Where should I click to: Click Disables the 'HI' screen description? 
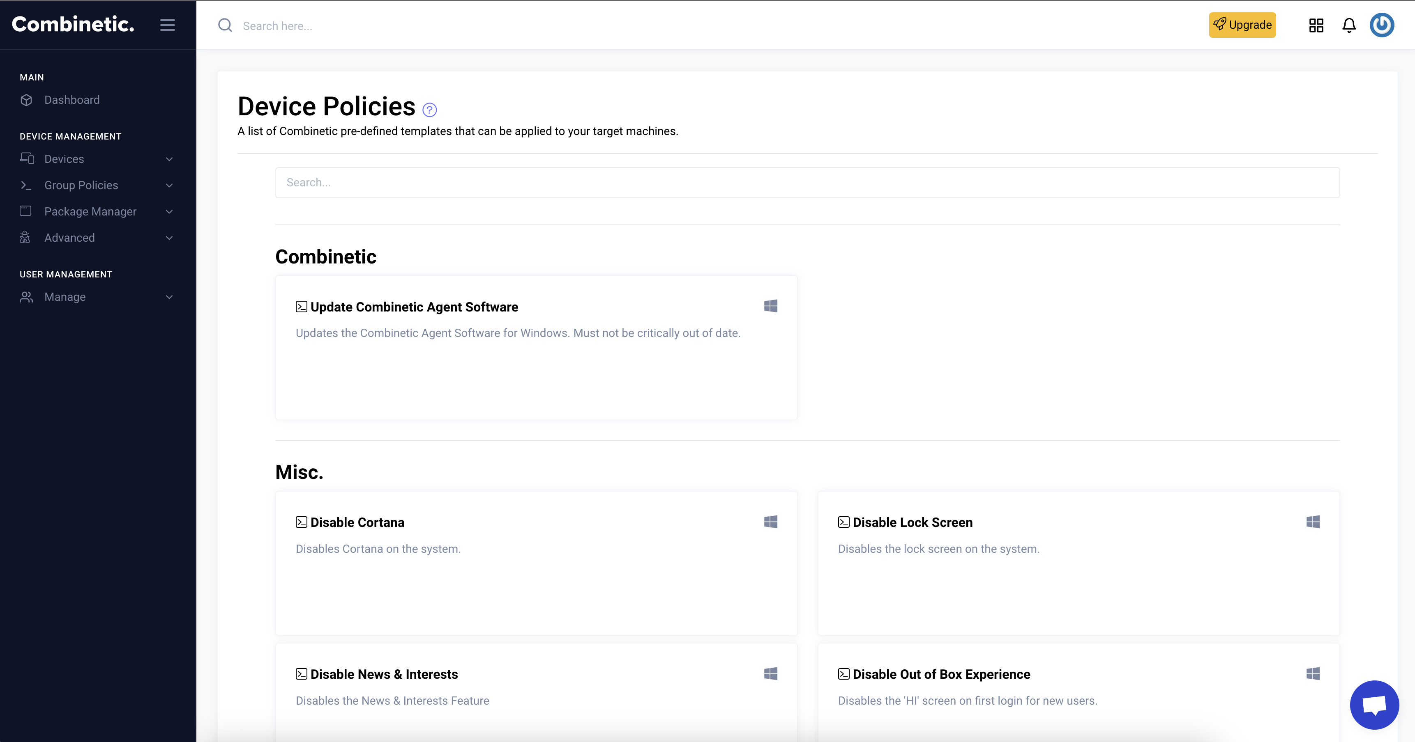pyautogui.click(x=968, y=701)
